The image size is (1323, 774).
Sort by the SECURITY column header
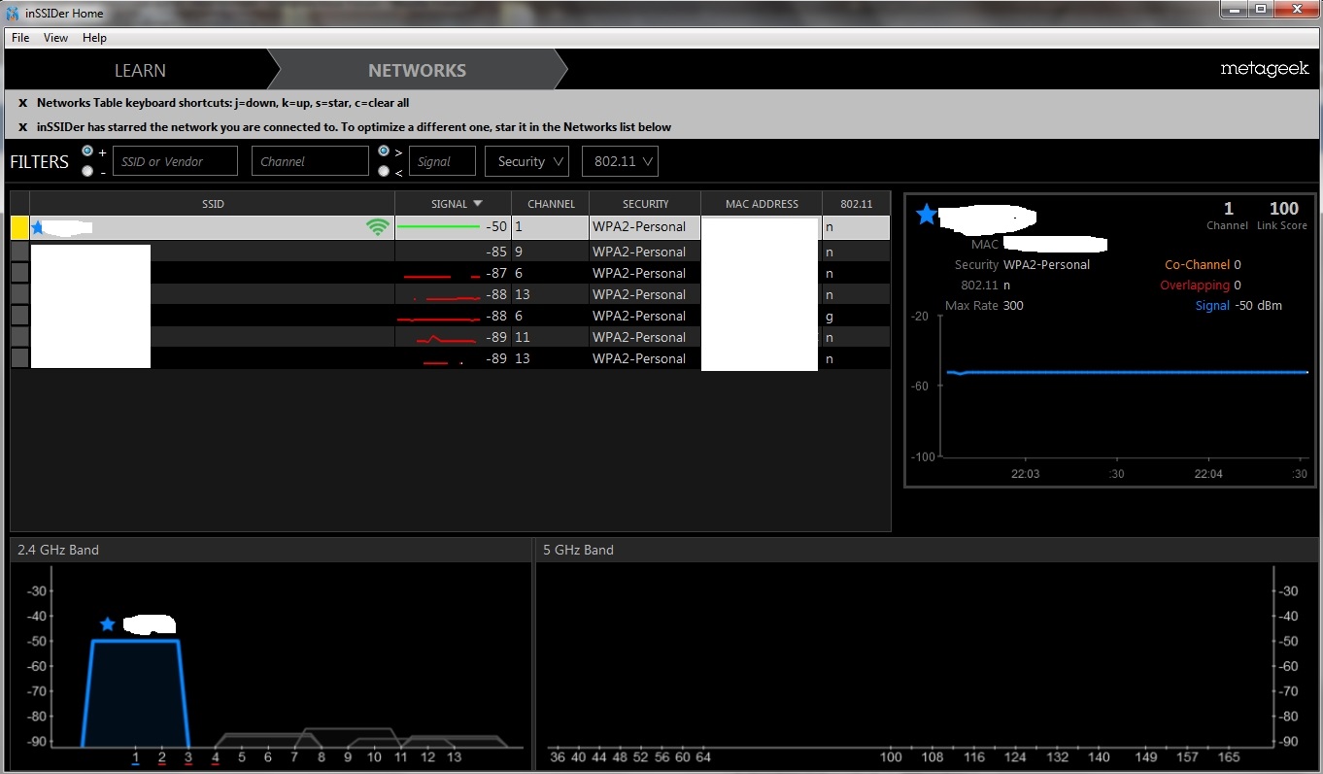pyautogui.click(x=645, y=204)
